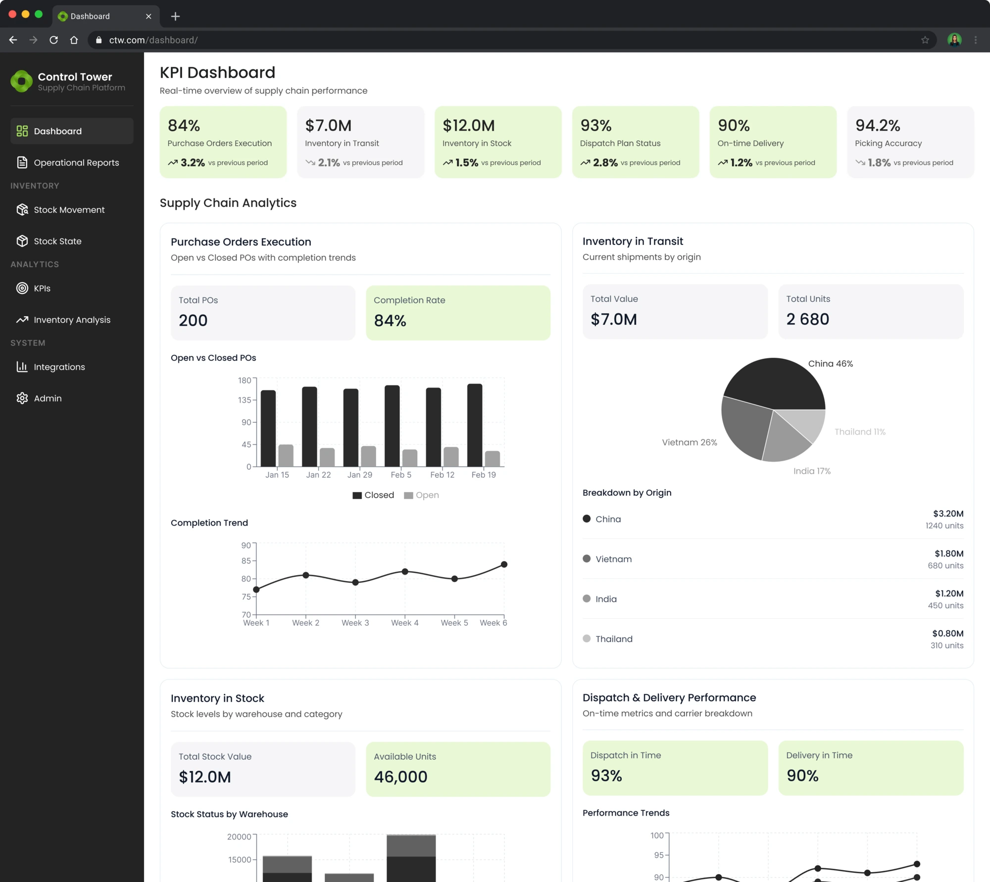Open a new browser tab

point(175,16)
